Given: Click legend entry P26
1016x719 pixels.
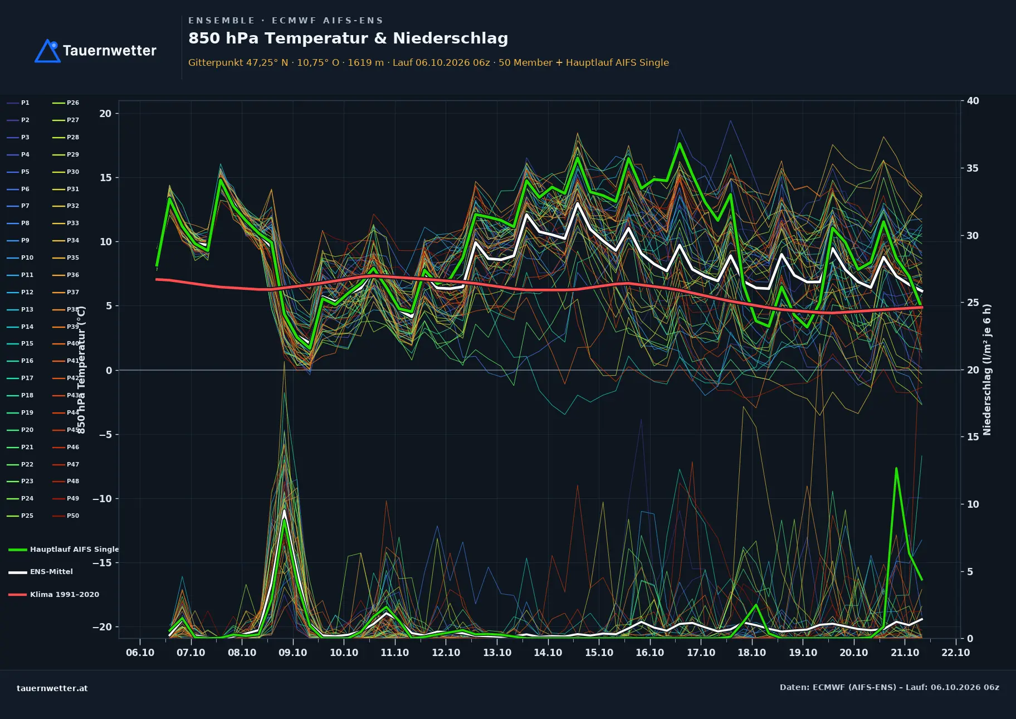Looking at the screenshot, I should 66,103.
